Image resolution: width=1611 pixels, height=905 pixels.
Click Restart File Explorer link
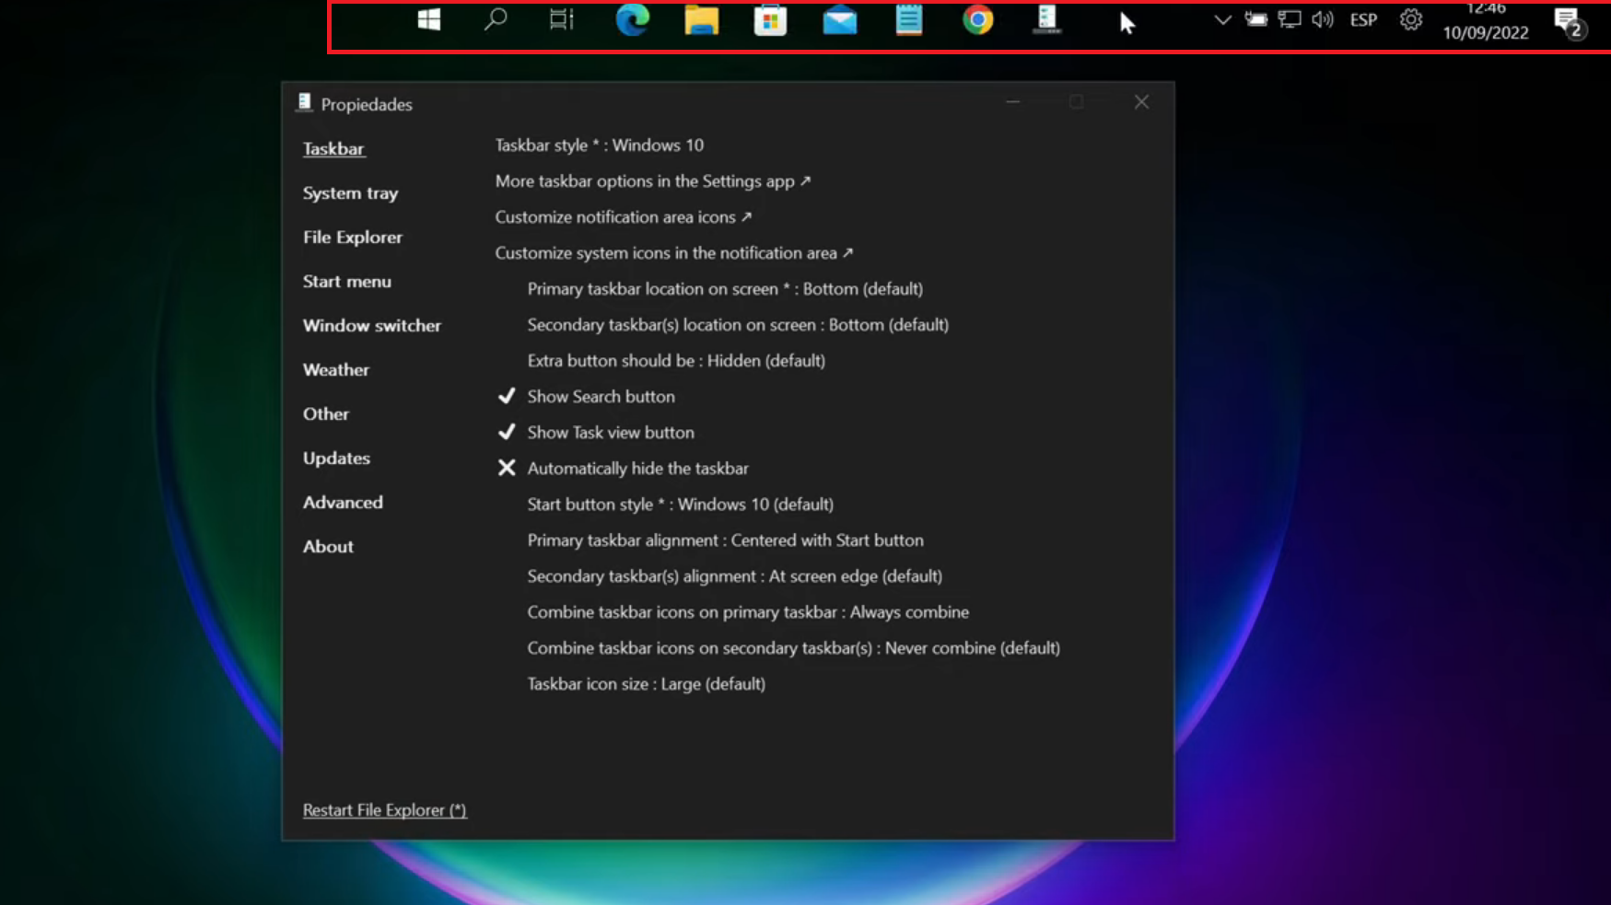tap(384, 810)
